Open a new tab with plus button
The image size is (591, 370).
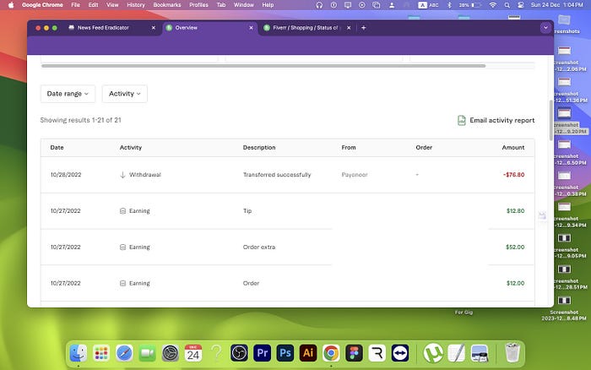click(363, 28)
